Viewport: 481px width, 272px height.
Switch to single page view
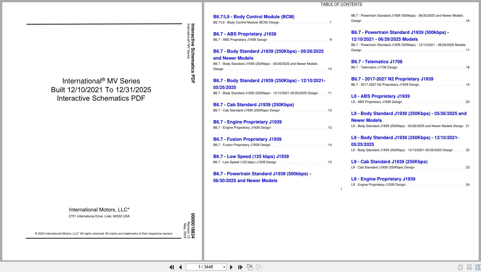tap(460, 267)
